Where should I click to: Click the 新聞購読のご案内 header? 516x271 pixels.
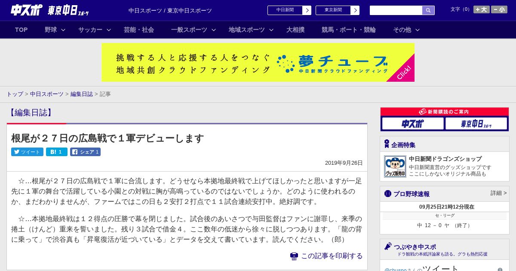[445, 111]
